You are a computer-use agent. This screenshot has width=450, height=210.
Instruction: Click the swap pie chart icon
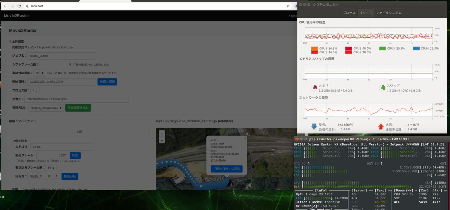(x=382, y=88)
